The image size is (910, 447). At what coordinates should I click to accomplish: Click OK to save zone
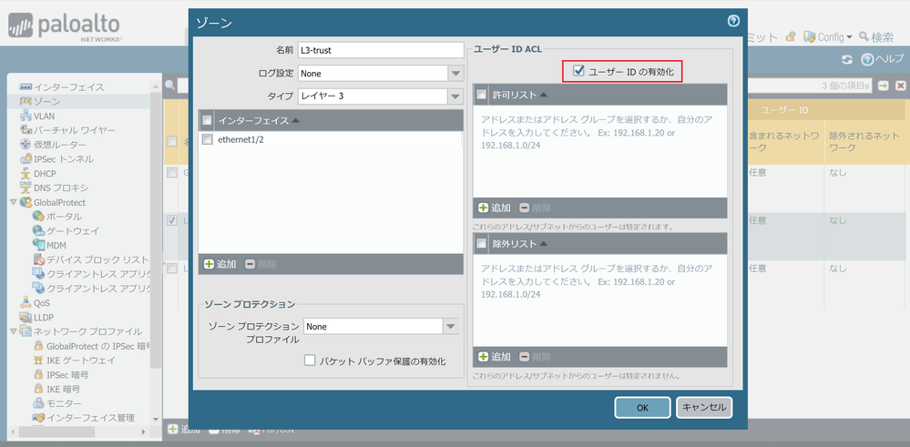pyautogui.click(x=642, y=408)
